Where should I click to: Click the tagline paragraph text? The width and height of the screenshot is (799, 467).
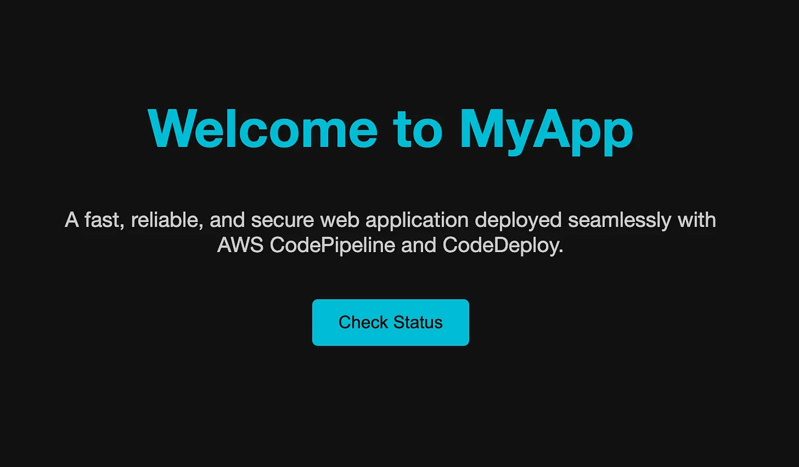click(x=390, y=232)
